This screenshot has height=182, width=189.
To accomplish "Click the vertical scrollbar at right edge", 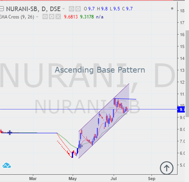I will [187, 74].
